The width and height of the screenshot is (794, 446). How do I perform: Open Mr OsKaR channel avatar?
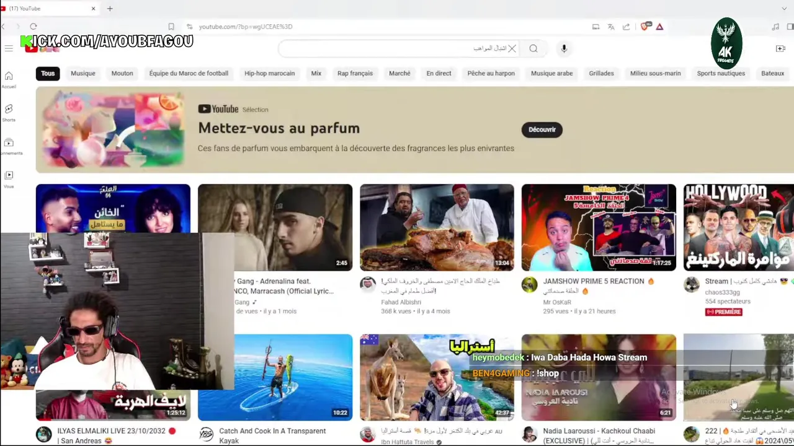[529, 284]
